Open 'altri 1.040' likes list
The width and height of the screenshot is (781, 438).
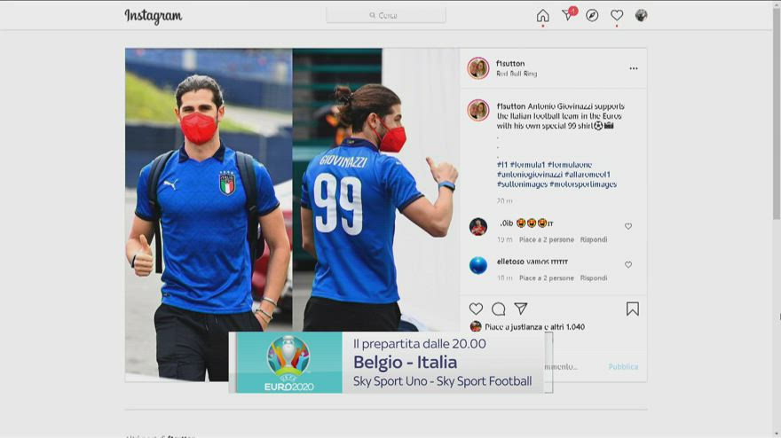tap(567, 327)
